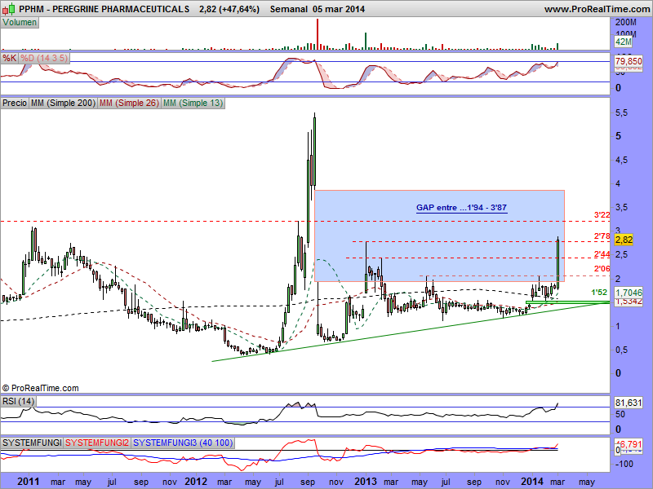The height and width of the screenshot is (489, 653).
Task: Click the 200M volume axis label
Action: click(626, 23)
